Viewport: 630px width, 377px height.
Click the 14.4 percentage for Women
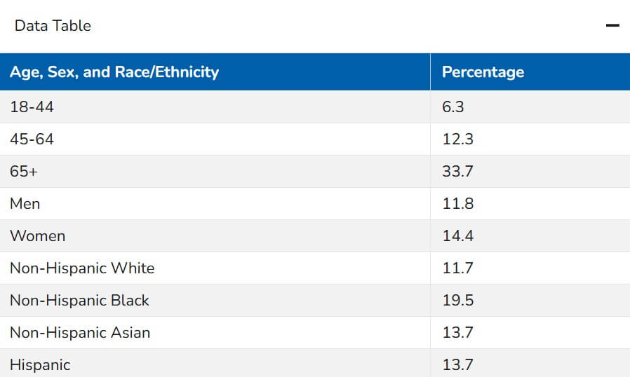(x=457, y=236)
